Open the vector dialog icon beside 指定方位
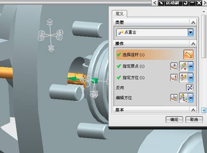 pos(174,77)
